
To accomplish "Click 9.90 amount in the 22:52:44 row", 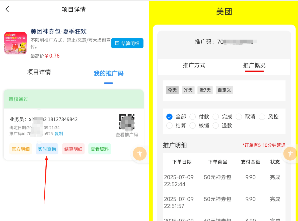I will tap(251, 177).
